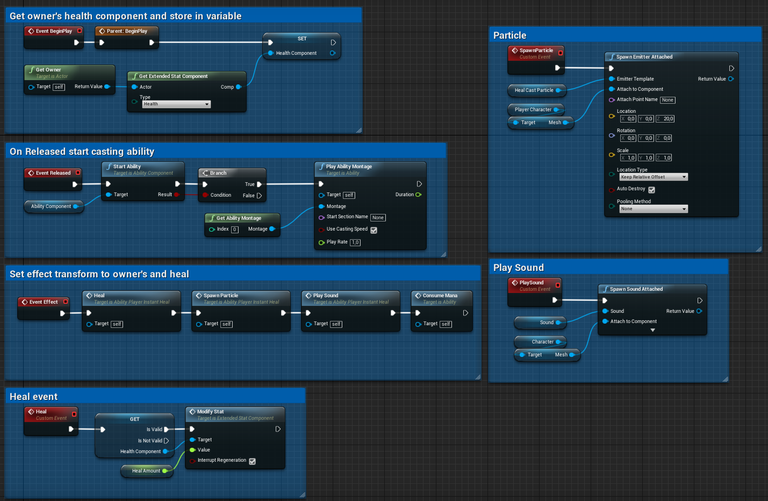This screenshot has height=501, width=768.
Task: Open the Pooling Method dropdown
Action: pyautogui.click(x=653, y=209)
